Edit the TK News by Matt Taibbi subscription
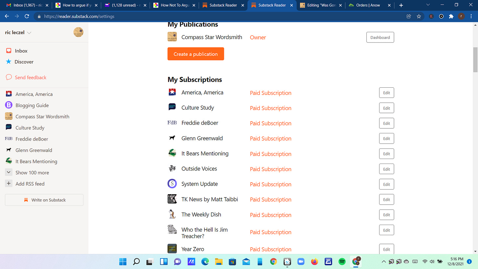Viewport: 478px width, 269px height. tap(386, 199)
